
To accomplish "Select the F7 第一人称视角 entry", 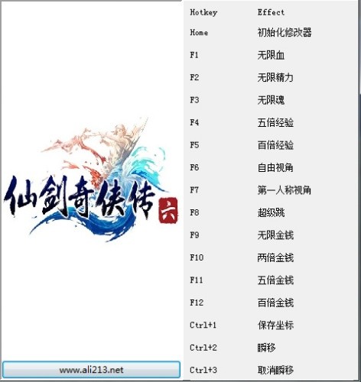I will point(271,190).
